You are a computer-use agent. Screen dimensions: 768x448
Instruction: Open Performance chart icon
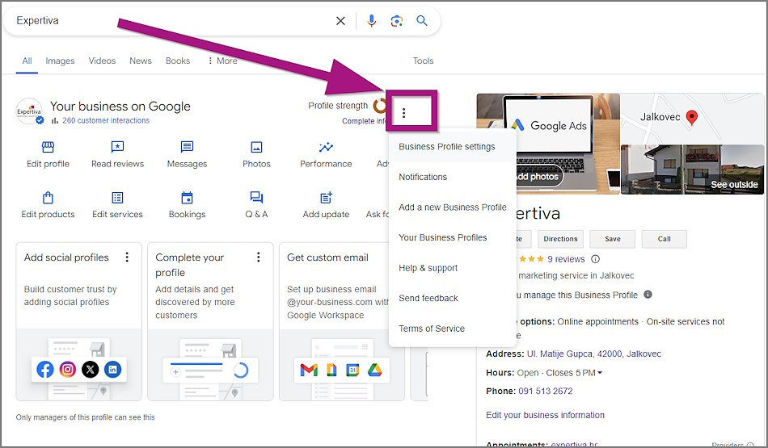(x=327, y=147)
